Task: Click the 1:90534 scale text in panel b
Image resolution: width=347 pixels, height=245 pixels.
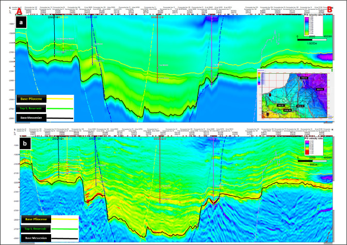Action: (312, 165)
